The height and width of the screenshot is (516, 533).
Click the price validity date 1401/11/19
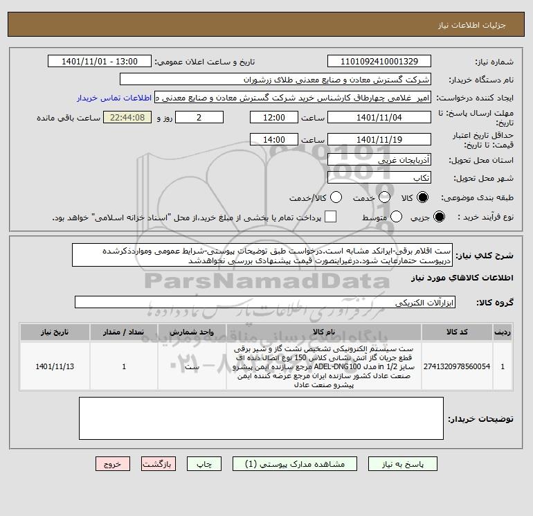(x=379, y=139)
